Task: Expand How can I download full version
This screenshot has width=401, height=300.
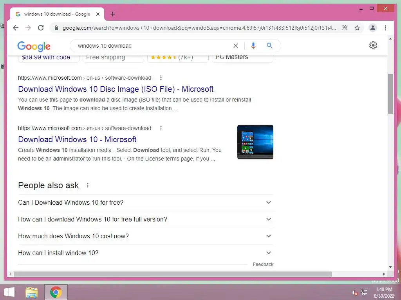Action: tap(145, 220)
